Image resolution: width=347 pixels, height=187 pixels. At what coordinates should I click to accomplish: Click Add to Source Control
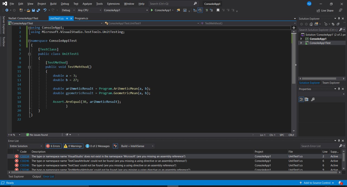pos(317,183)
